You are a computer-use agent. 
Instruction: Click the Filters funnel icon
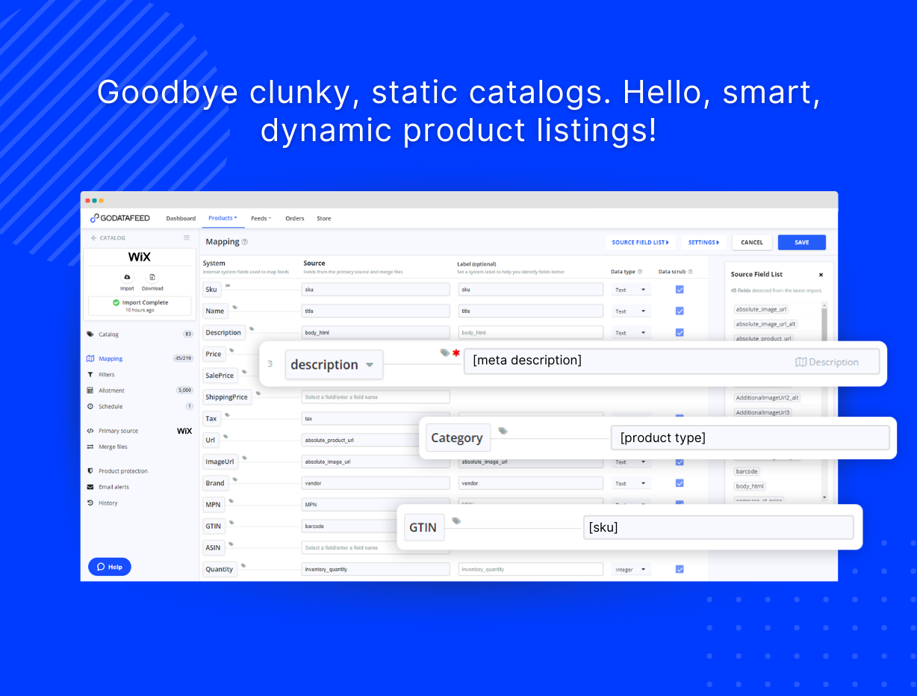tap(90, 375)
